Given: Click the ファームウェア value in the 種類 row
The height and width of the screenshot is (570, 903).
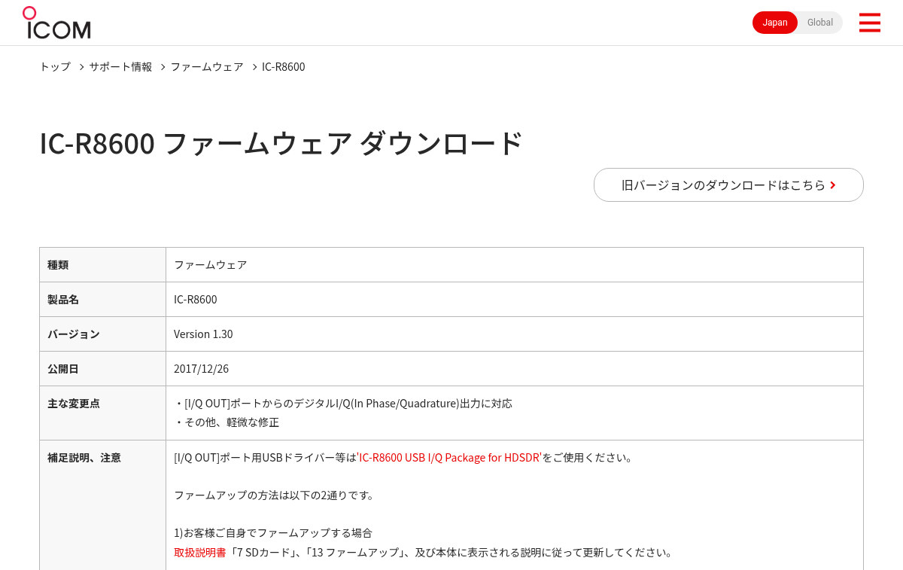Looking at the screenshot, I should pos(515,264).
